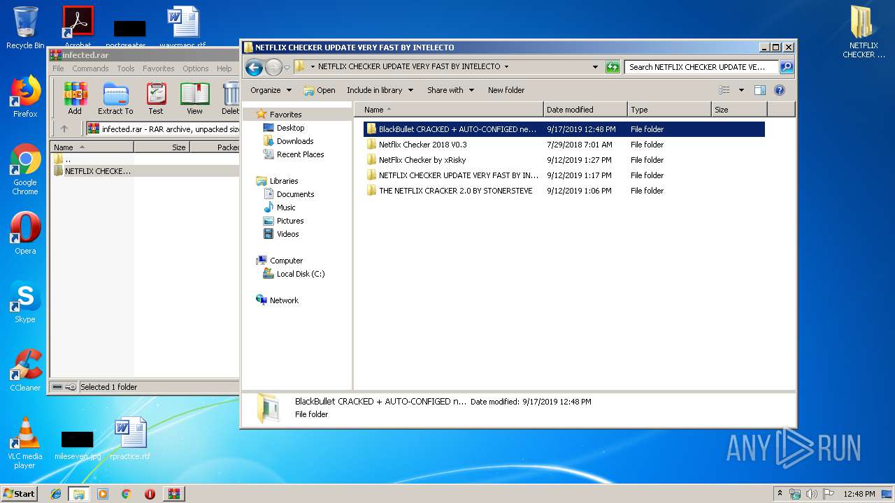Select Desktop under Favorites
Screen dimensions: 895x503
coord(283,128)
